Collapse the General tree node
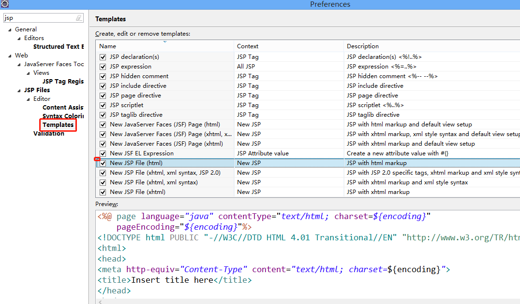This screenshot has height=304, width=520. point(10,30)
